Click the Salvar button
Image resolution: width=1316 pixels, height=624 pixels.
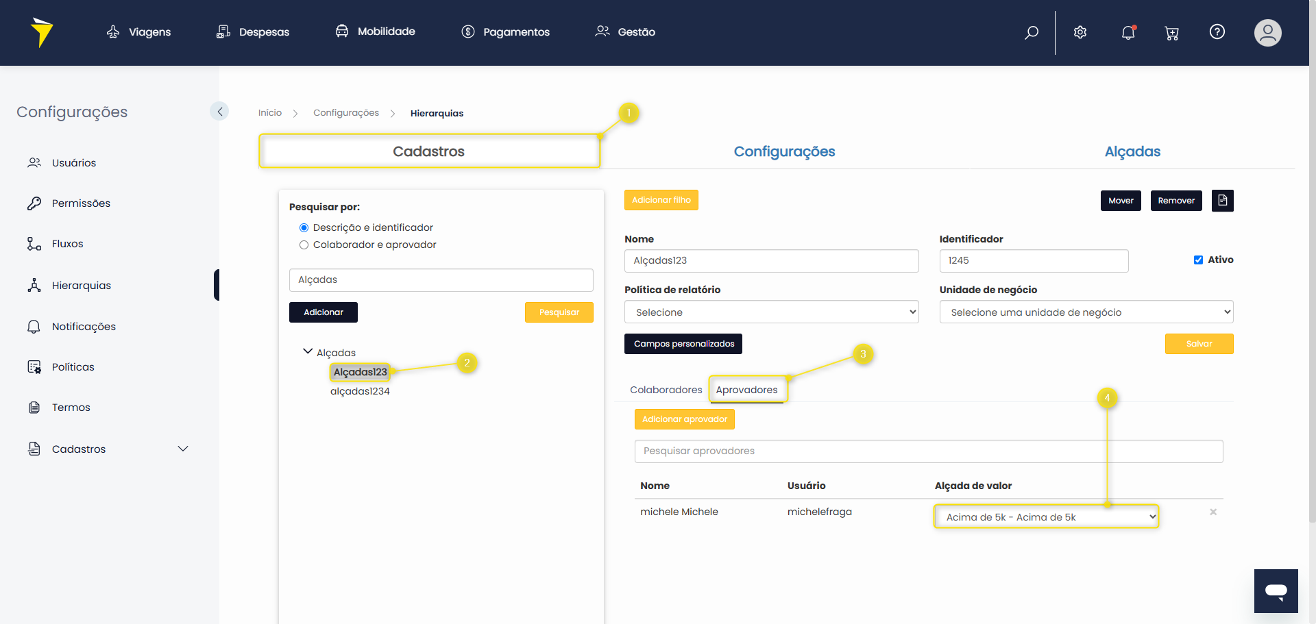tap(1199, 344)
